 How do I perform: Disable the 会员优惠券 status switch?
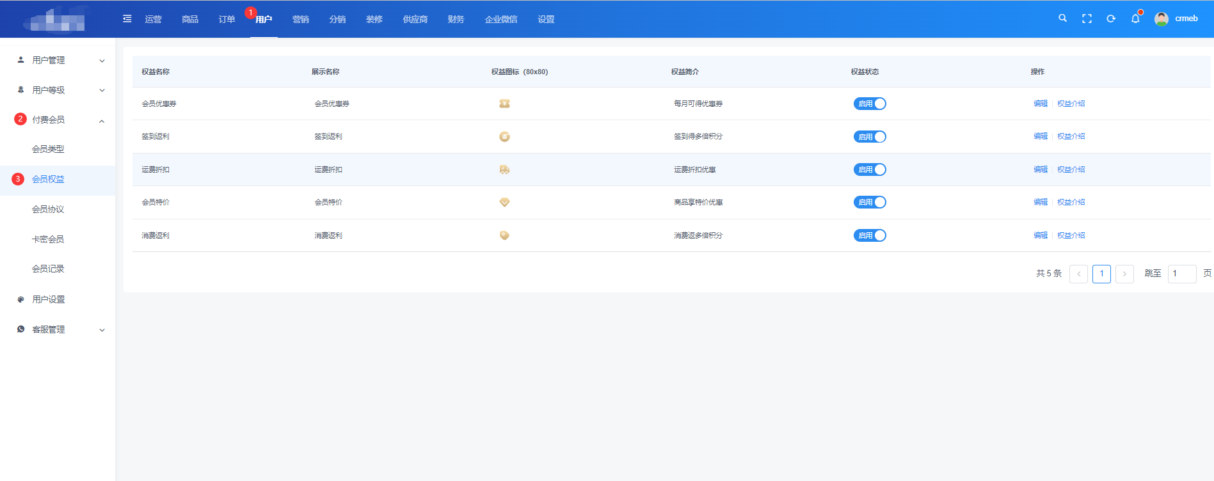tap(870, 104)
